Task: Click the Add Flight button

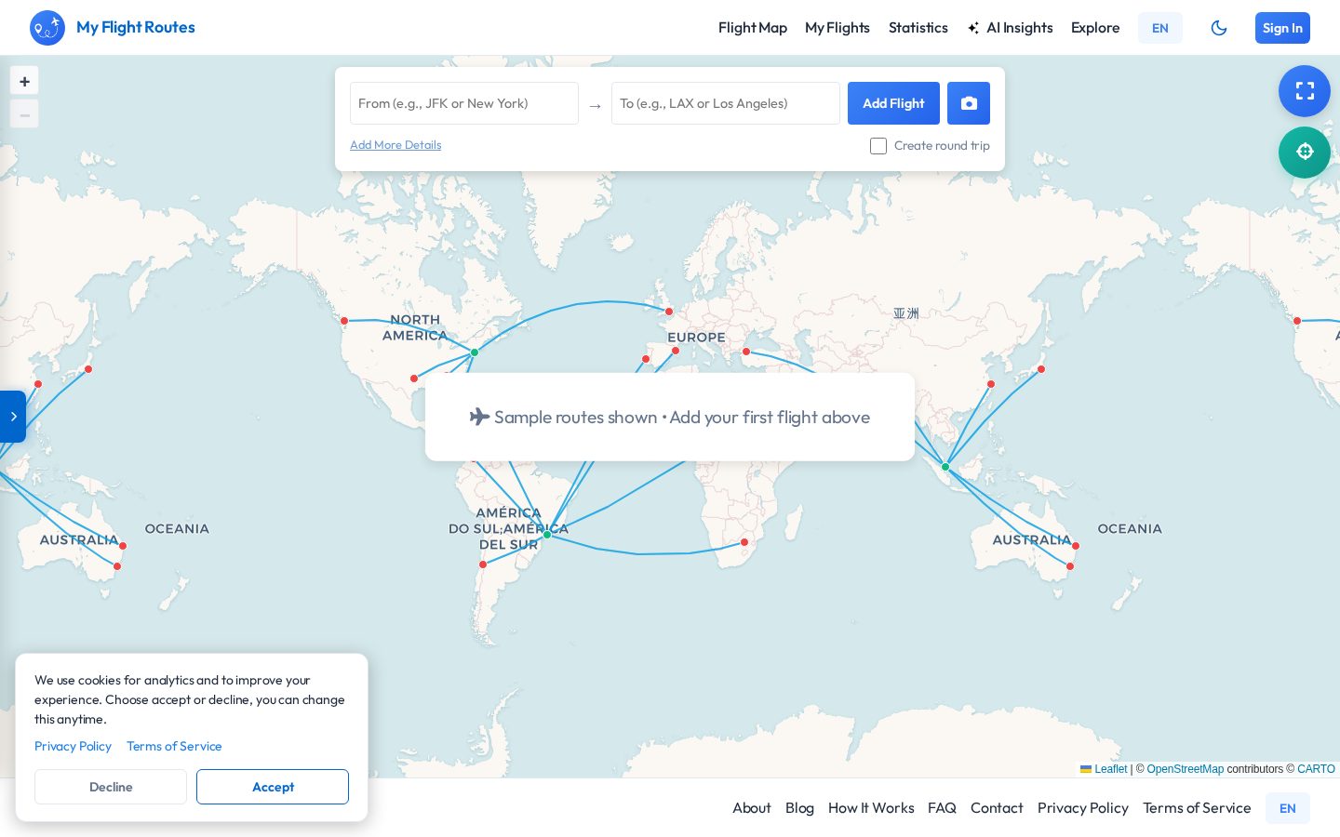Action: [x=893, y=103]
